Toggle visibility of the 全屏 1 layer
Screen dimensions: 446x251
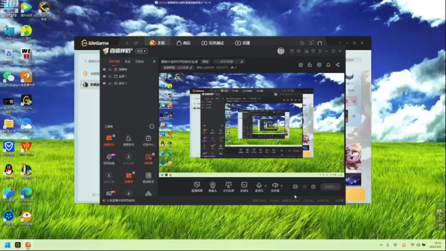coord(104,76)
